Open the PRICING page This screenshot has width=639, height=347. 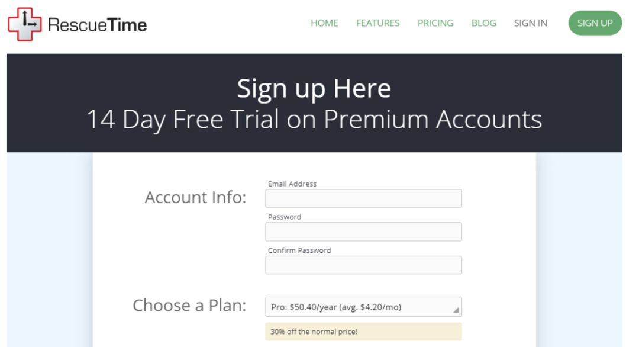(435, 23)
